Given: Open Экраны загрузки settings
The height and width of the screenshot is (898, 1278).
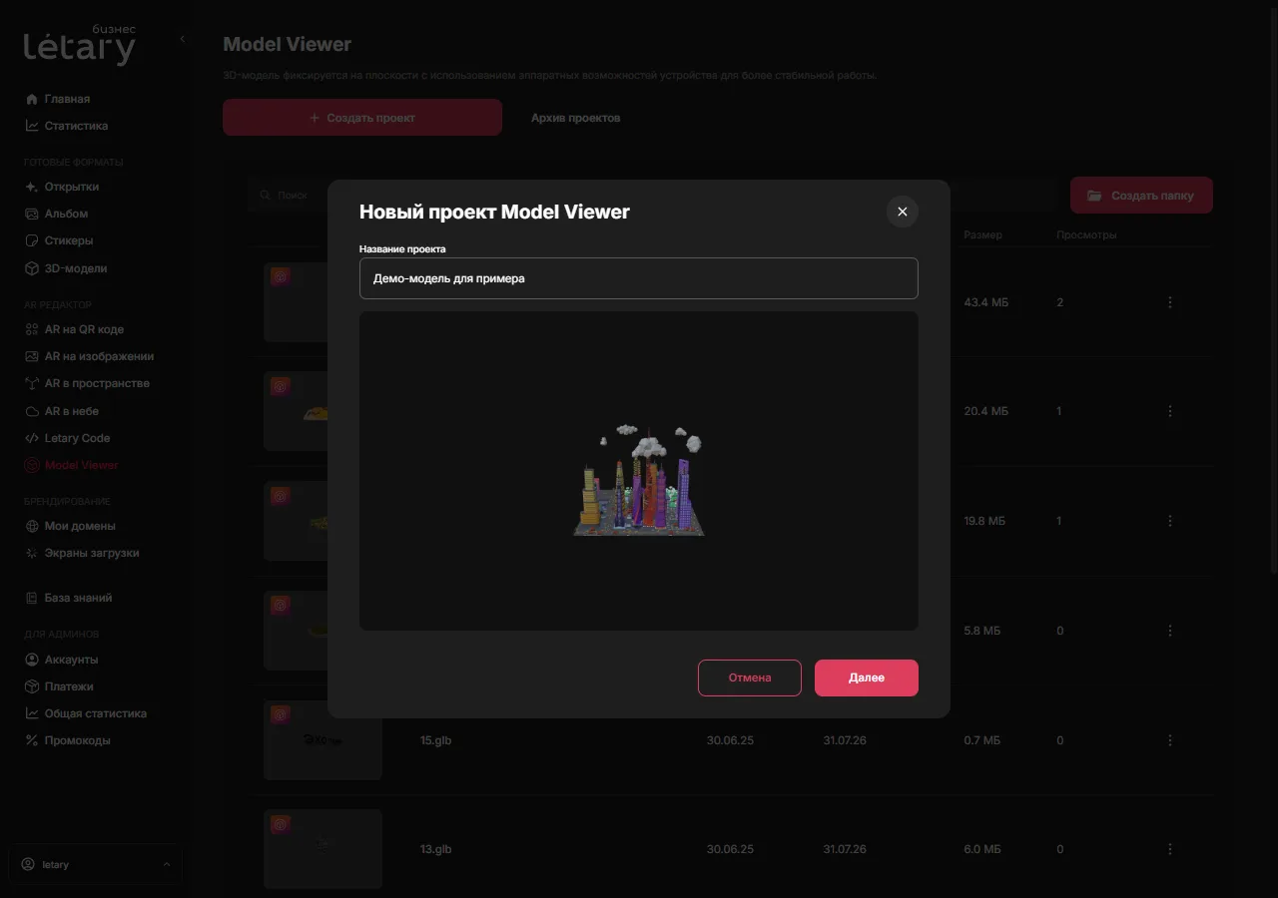Looking at the screenshot, I should point(92,553).
